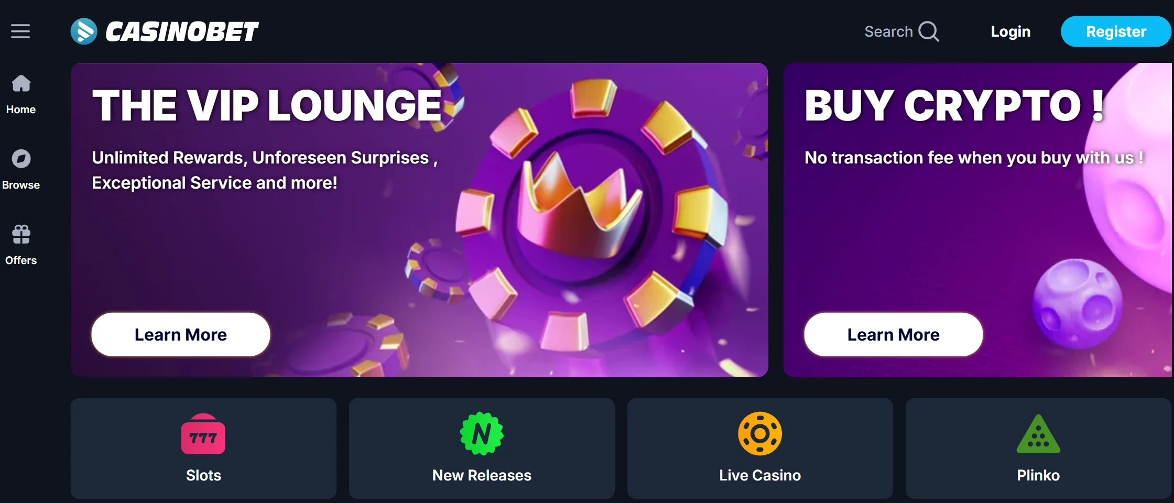Click Learn More on Buy Crypto banner

coord(893,334)
